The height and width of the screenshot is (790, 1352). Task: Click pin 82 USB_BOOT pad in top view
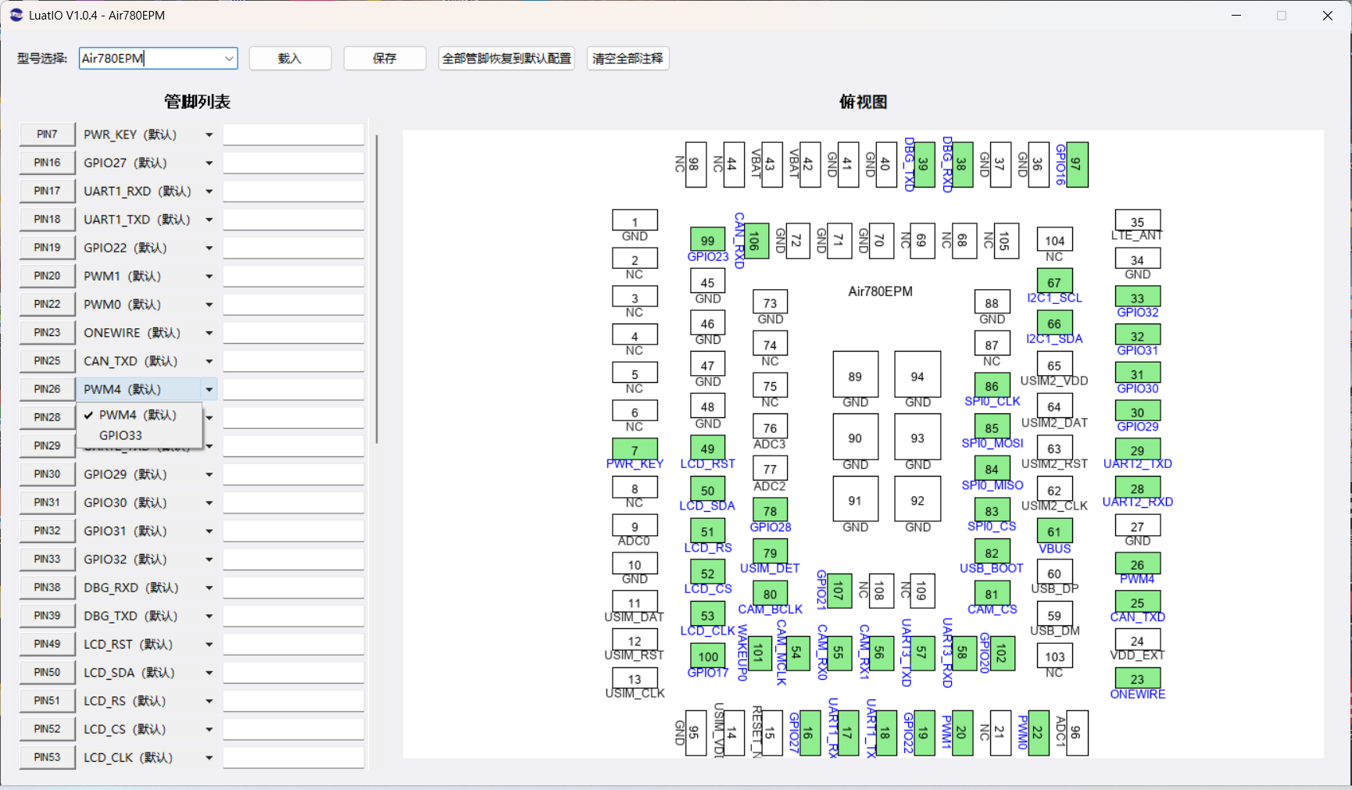click(x=992, y=552)
